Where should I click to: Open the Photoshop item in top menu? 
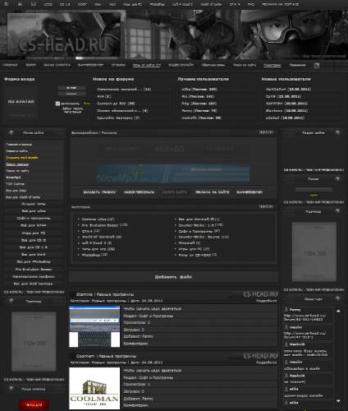(x=157, y=4)
